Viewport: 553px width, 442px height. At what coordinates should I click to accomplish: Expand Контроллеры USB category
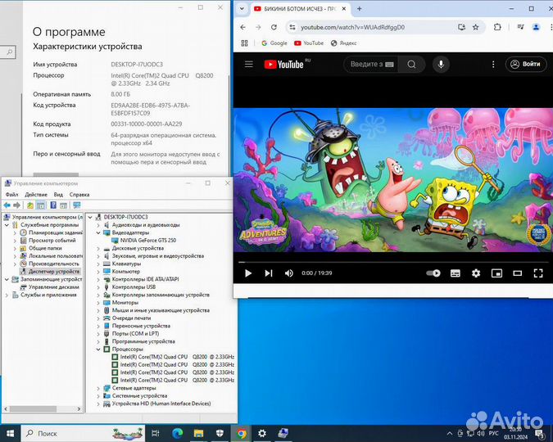(x=98, y=287)
